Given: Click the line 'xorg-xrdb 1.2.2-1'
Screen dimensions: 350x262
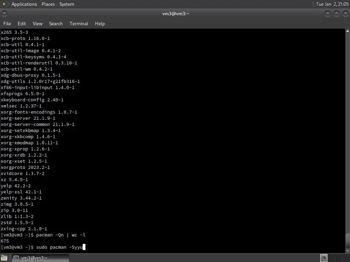Looking at the screenshot, I should tap(24, 155).
